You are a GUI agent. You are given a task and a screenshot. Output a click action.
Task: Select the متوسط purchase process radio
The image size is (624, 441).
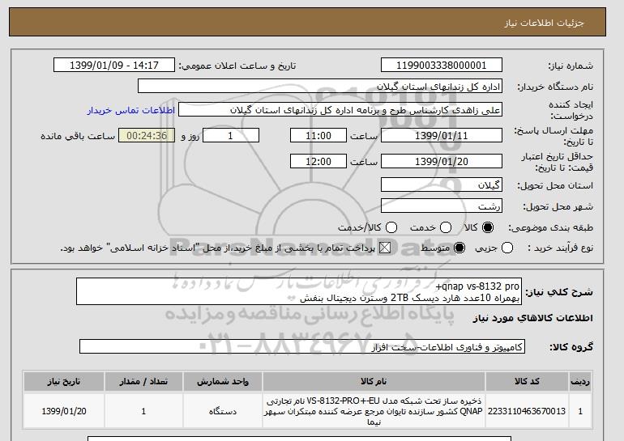[459, 248]
